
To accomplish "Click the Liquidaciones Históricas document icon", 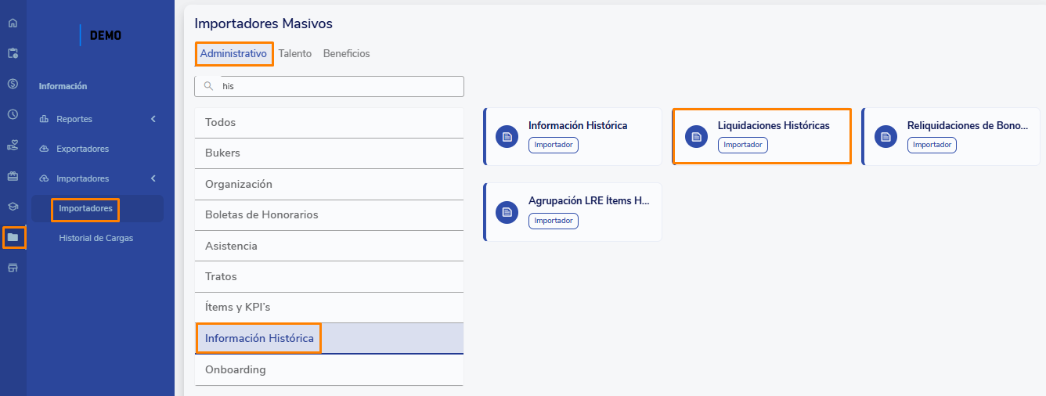I will (696, 137).
